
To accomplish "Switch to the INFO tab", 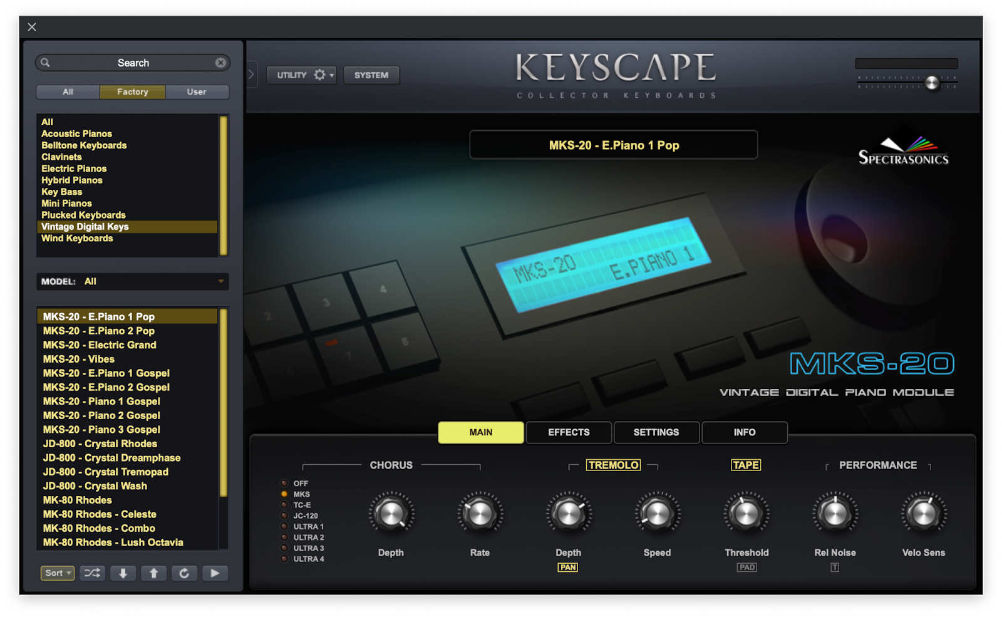I will pyautogui.click(x=745, y=432).
